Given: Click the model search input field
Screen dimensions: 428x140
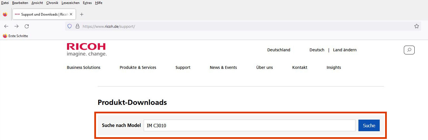Looking at the screenshot, I should [x=249, y=126].
